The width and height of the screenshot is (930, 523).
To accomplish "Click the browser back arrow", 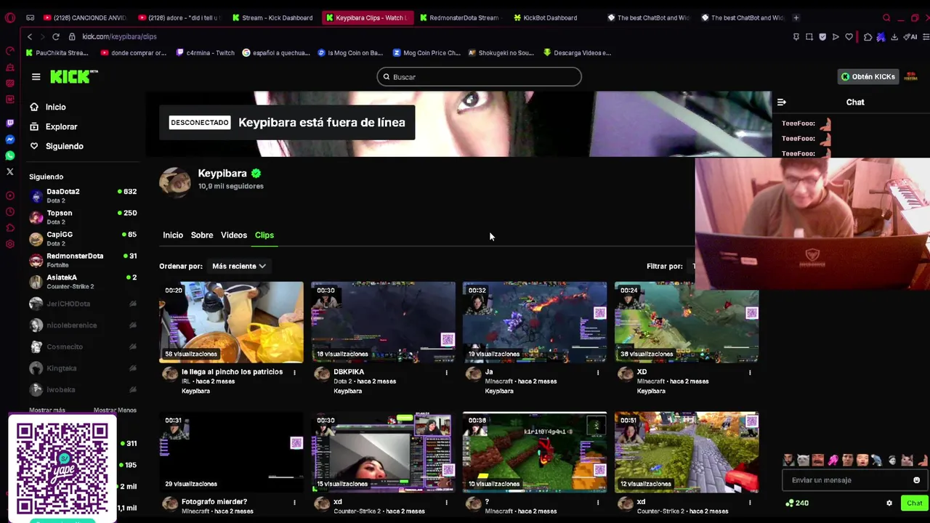I will [29, 36].
